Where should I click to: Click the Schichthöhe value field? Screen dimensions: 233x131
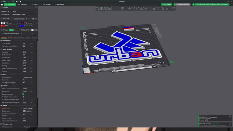(x=27, y=43)
